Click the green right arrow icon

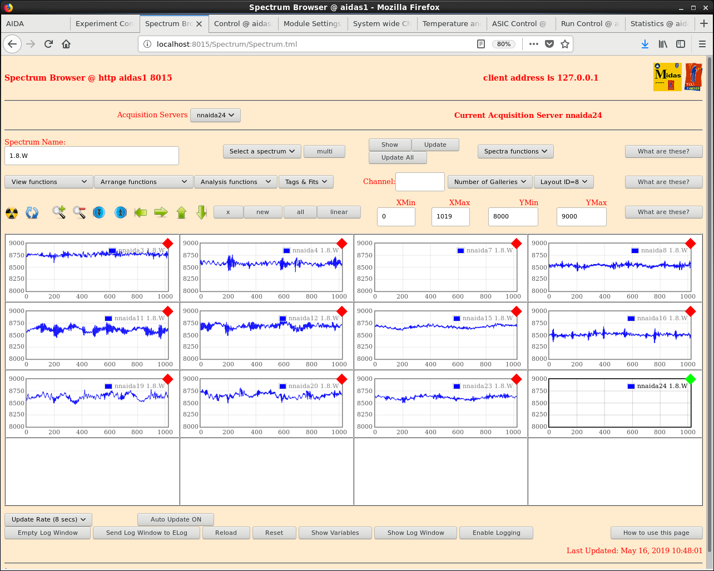pos(161,212)
